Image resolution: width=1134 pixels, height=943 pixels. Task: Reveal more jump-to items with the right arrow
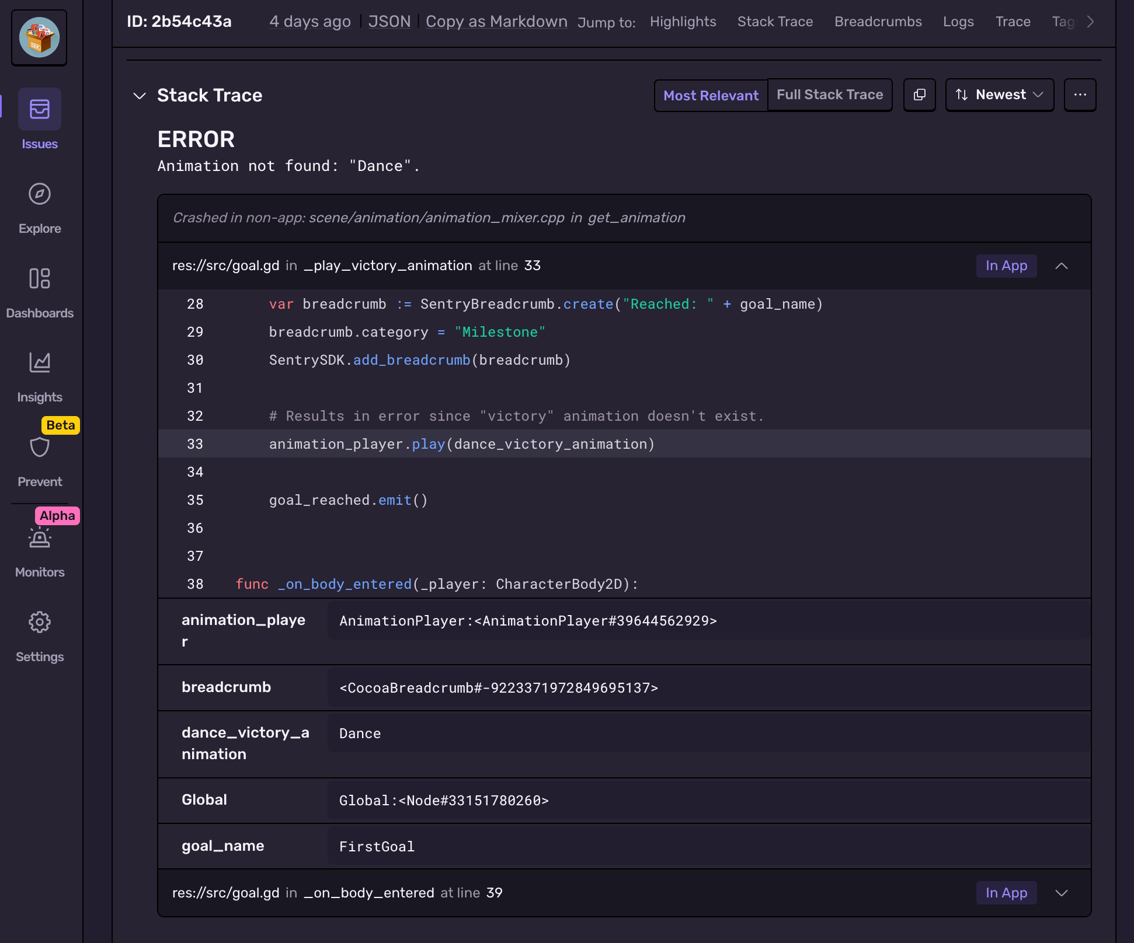[x=1090, y=22]
